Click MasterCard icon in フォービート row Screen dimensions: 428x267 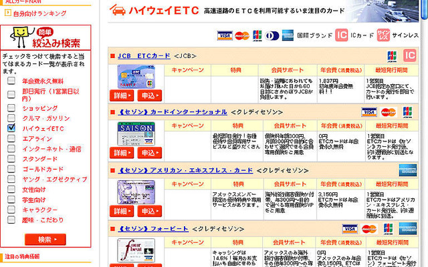click(369, 229)
